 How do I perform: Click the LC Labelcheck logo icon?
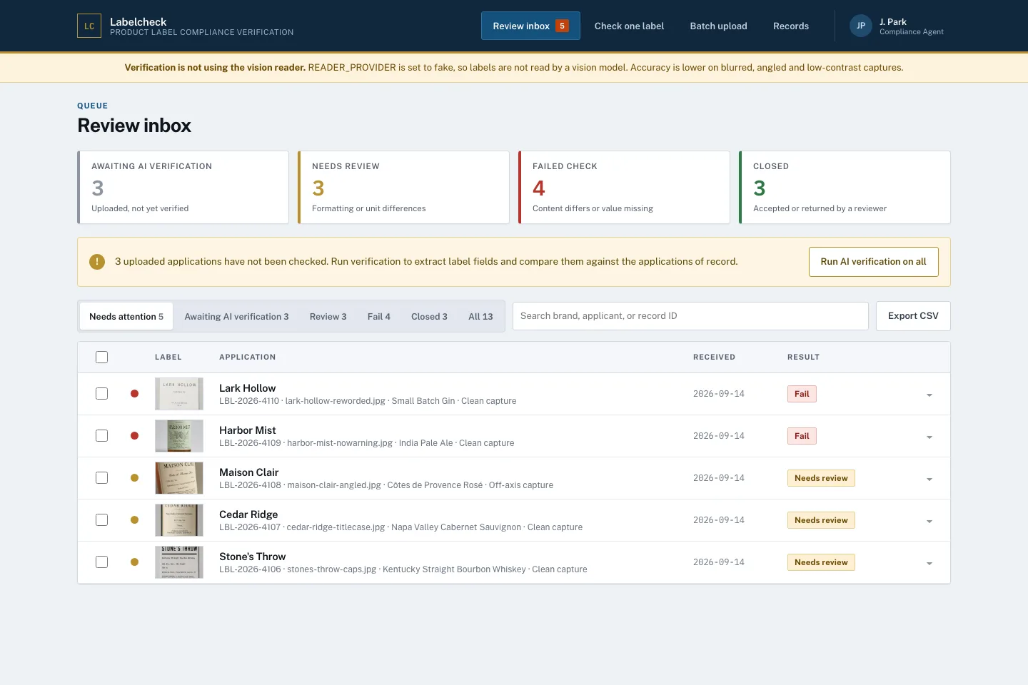tap(89, 26)
